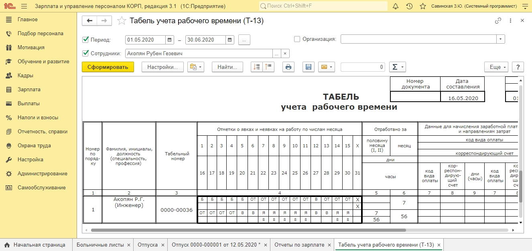Open the Зарплата section in sidebar
The height and width of the screenshot is (251, 532).
click(x=29, y=90)
